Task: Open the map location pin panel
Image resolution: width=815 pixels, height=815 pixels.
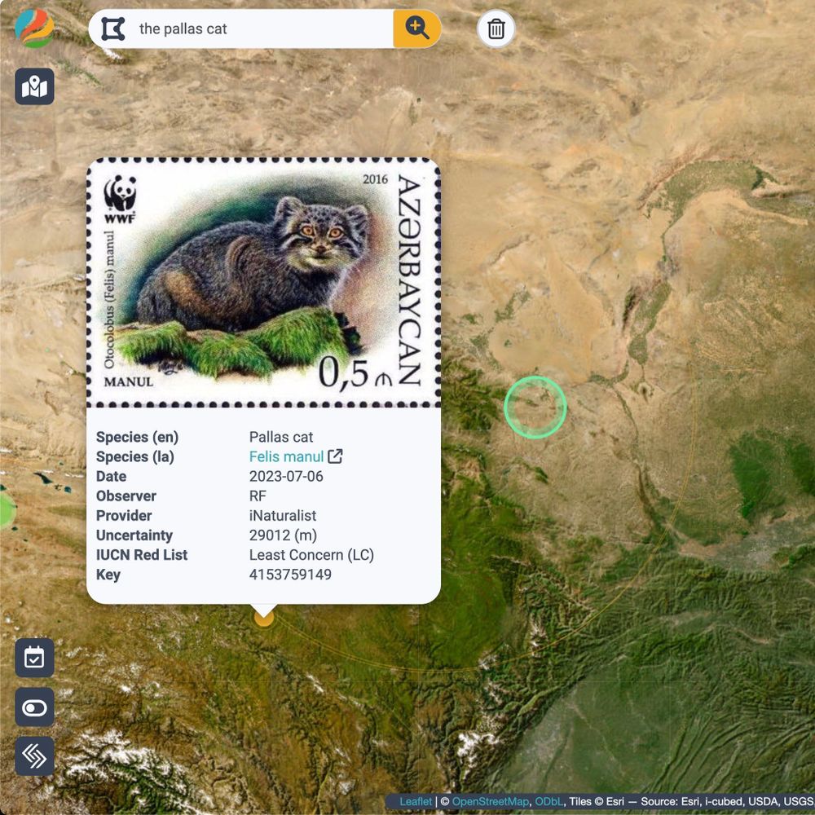Action: pos(35,87)
